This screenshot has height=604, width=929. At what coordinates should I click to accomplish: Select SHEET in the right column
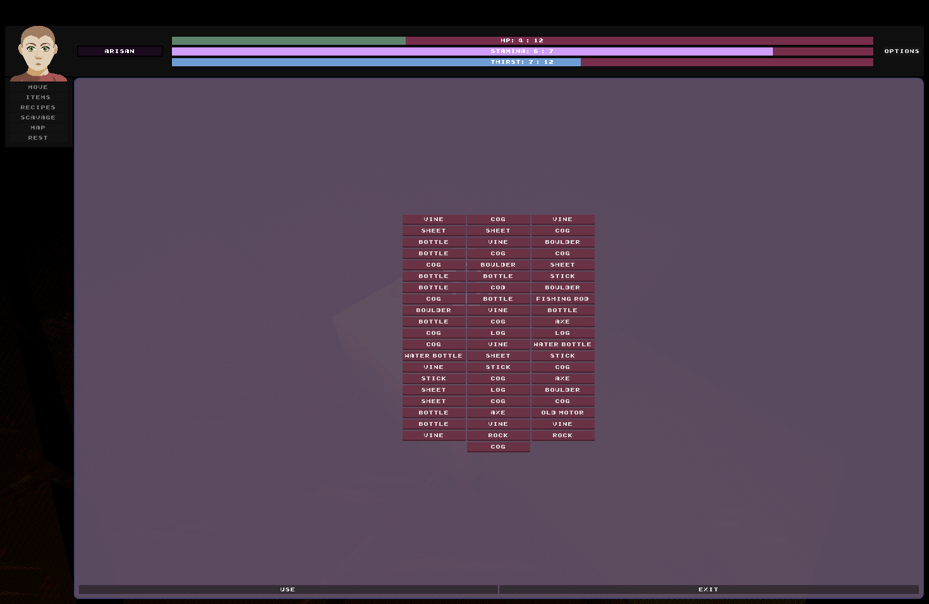click(562, 265)
